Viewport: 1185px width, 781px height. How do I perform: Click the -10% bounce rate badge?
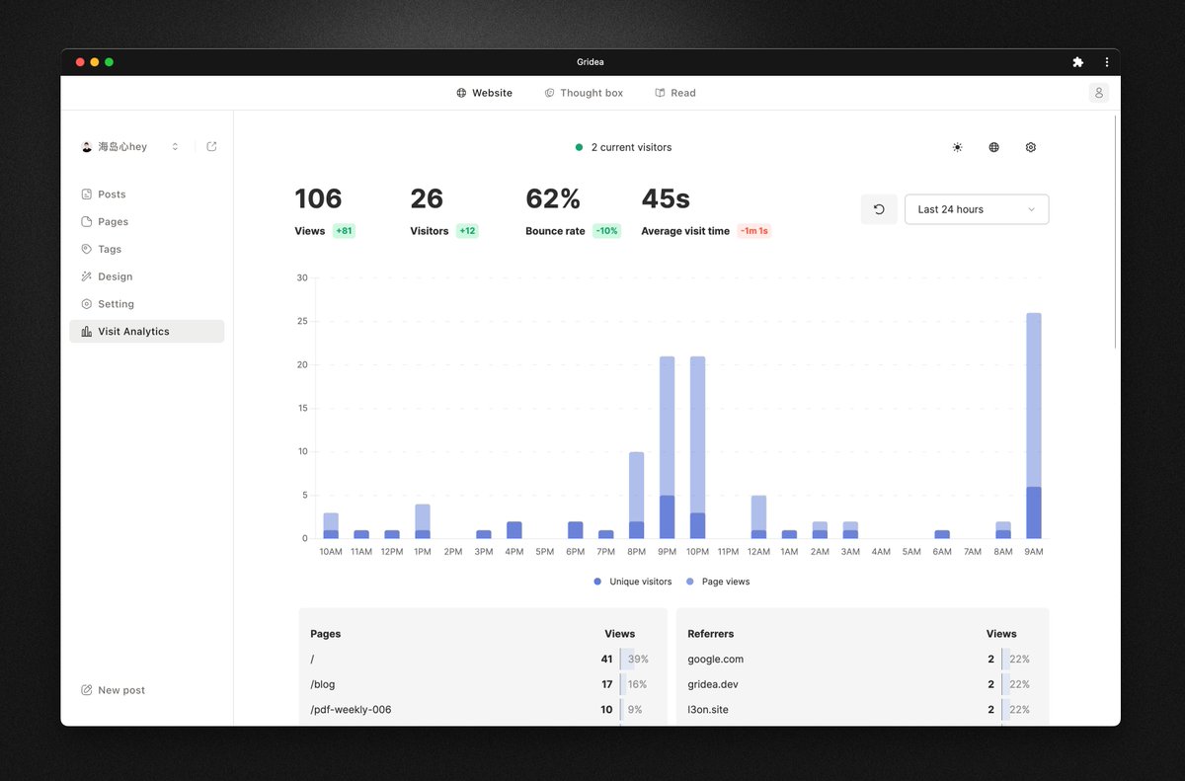(x=606, y=231)
